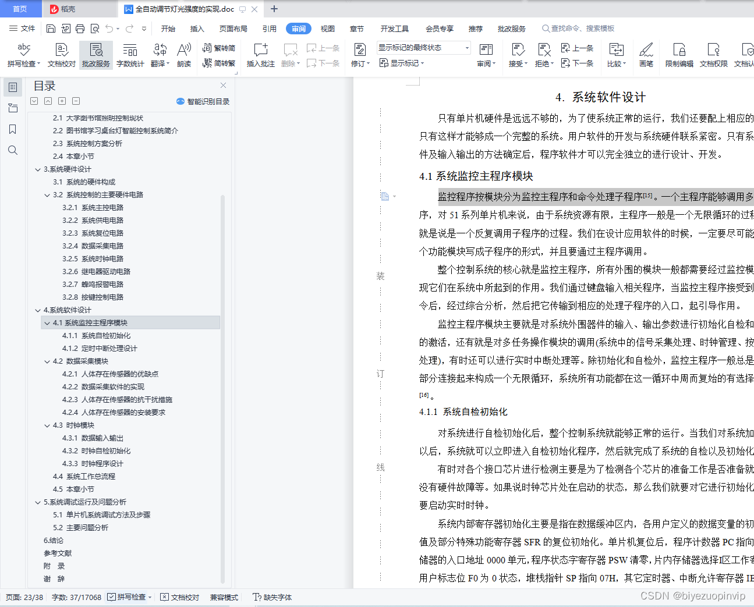
Task: Jump to 4.1.2 定时中断处理设计 heading
Action: 100,349
